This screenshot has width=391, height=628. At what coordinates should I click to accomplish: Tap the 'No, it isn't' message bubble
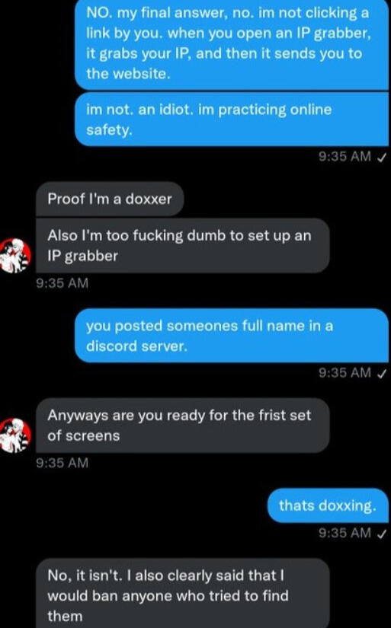point(183,594)
